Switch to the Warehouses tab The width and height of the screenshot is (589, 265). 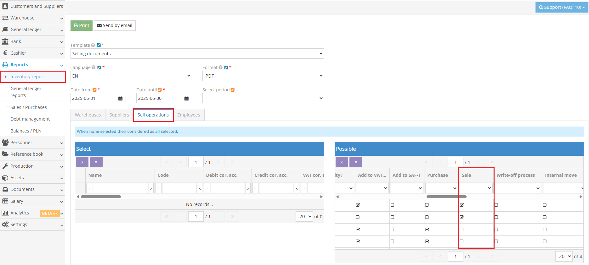pos(88,115)
